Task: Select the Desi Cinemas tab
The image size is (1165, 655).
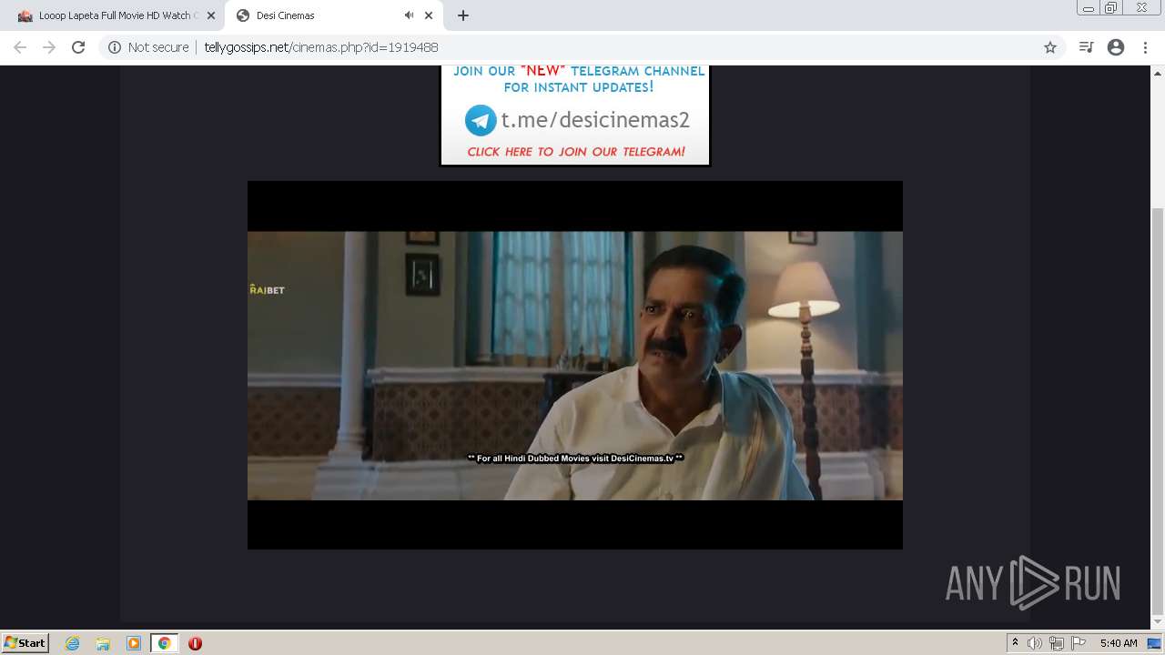Action: pyautogui.click(x=332, y=15)
